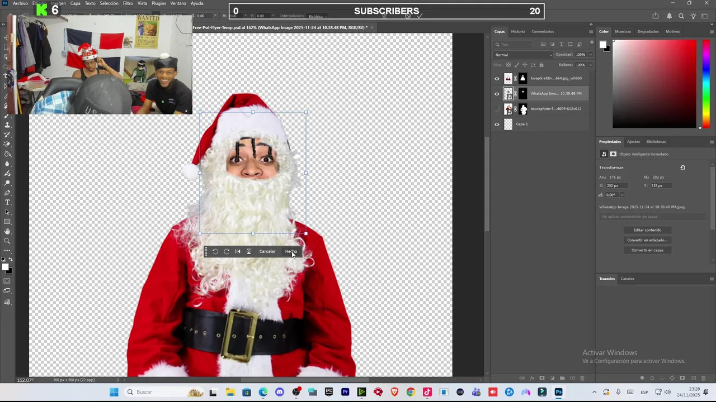The width and height of the screenshot is (716, 402).
Task: Select the Paint Bucket tool
Action: (7, 154)
